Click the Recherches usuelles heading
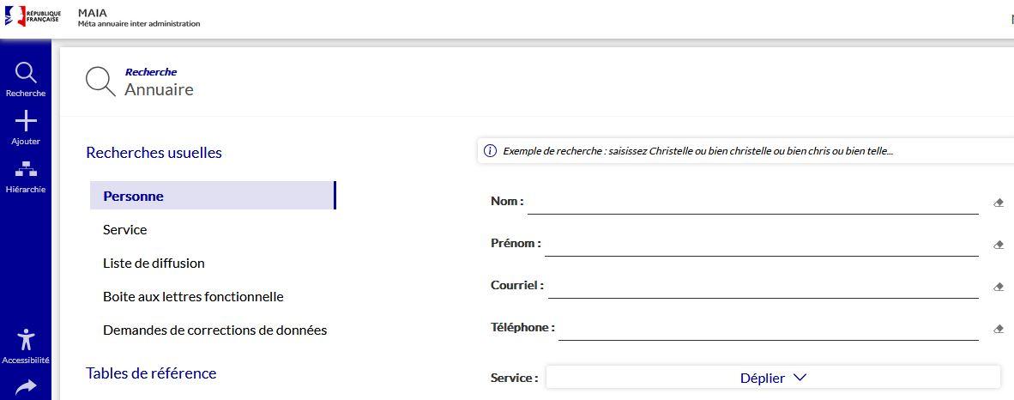This screenshot has width=1014, height=400. click(x=154, y=153)
